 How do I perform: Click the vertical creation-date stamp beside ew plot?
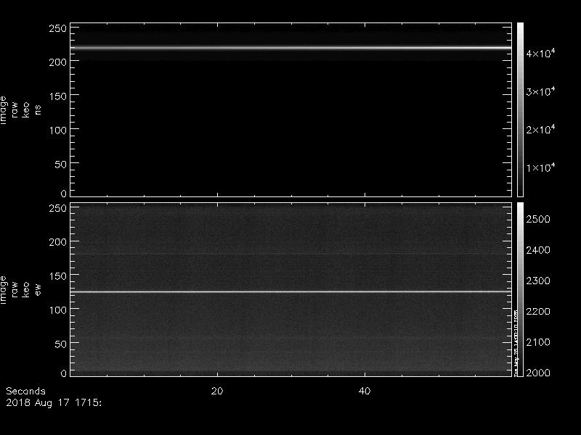tap(516, 343)
